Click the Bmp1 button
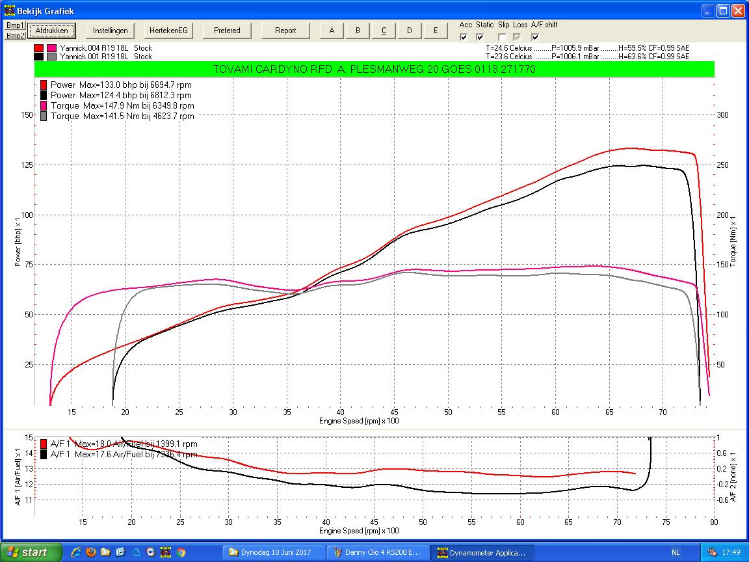Image resolution: width=749 pixels, height=562 pixels. pos(15,25)
